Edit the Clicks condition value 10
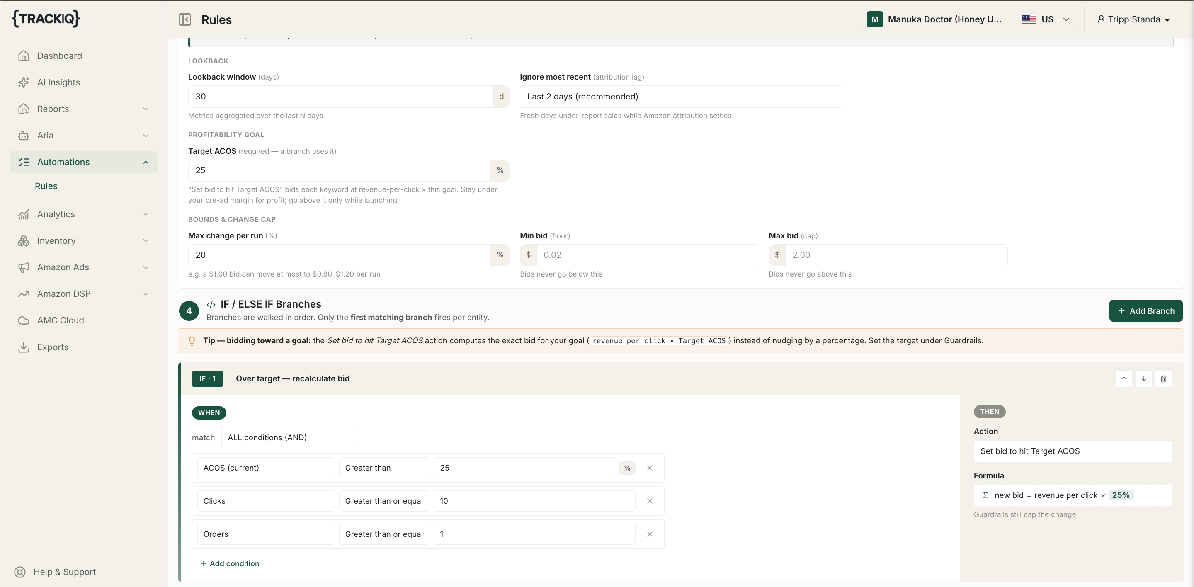The height and width of the screenshot is (587, 1194). pyautogui.click(x=534, y=501)
